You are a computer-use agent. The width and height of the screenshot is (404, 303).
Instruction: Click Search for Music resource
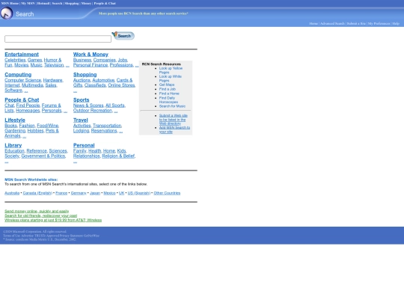pos(172,106)
